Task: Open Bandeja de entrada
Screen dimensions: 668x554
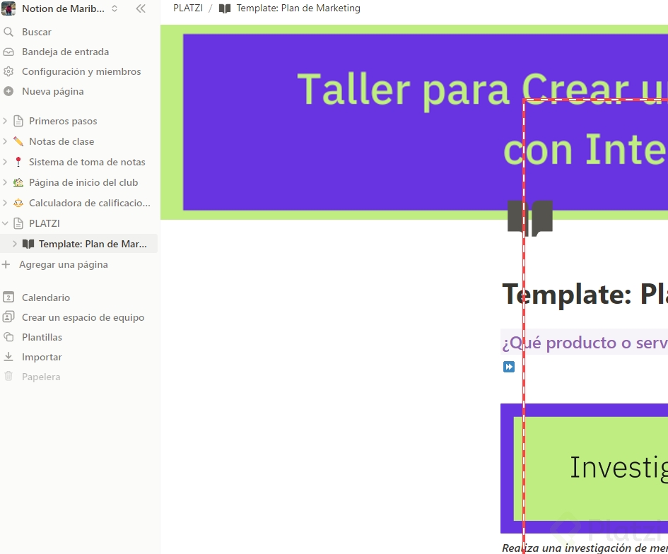Action: point(65,52)
